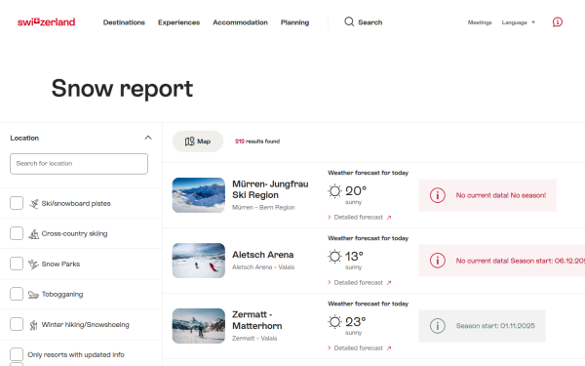Open the Meetings link
The width and height of the screenshot is (585, 366).
tap(480, 22)
